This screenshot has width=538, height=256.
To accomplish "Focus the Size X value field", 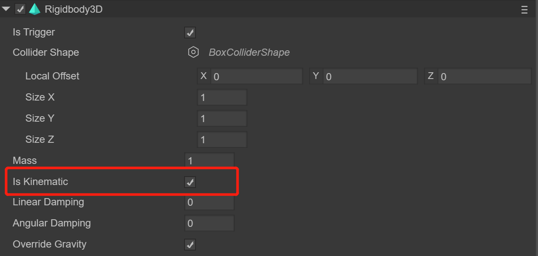I will pyautogui.click(x=222, y=98).
